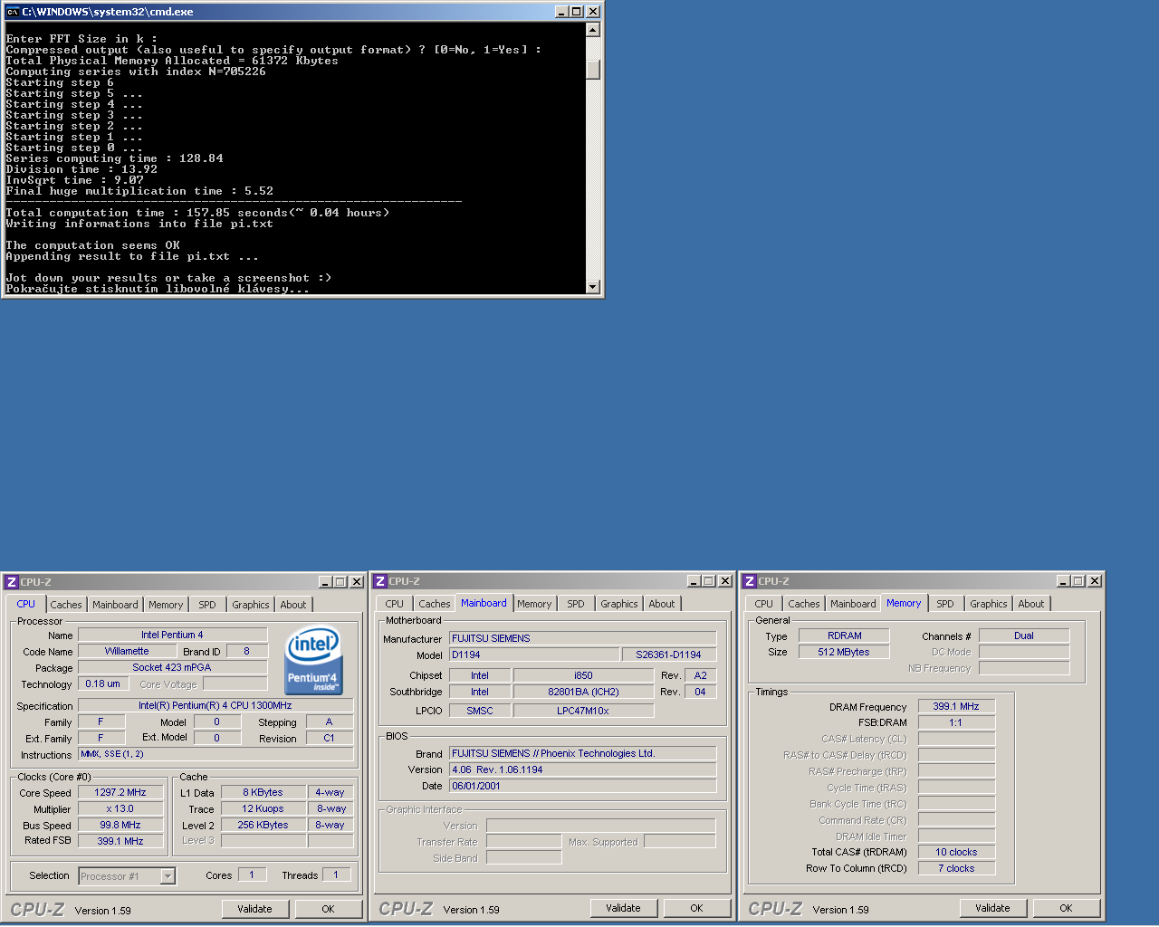Click the cmd scrollbar up arrow
Viewport: 1159px width, 927px height.
593,30
